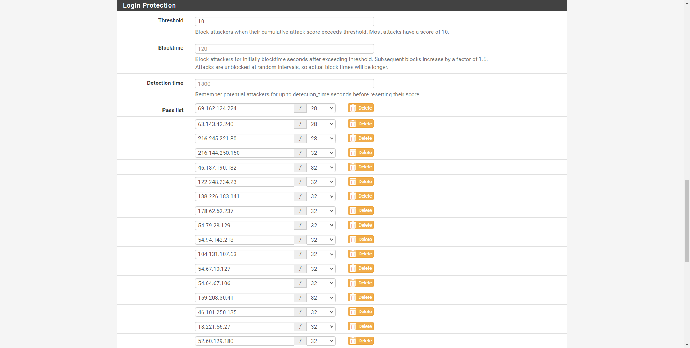Viewport: 690px width, 348px height.
Task: Click the page's vertical scrollbar thumb
Action: (687, 221)
